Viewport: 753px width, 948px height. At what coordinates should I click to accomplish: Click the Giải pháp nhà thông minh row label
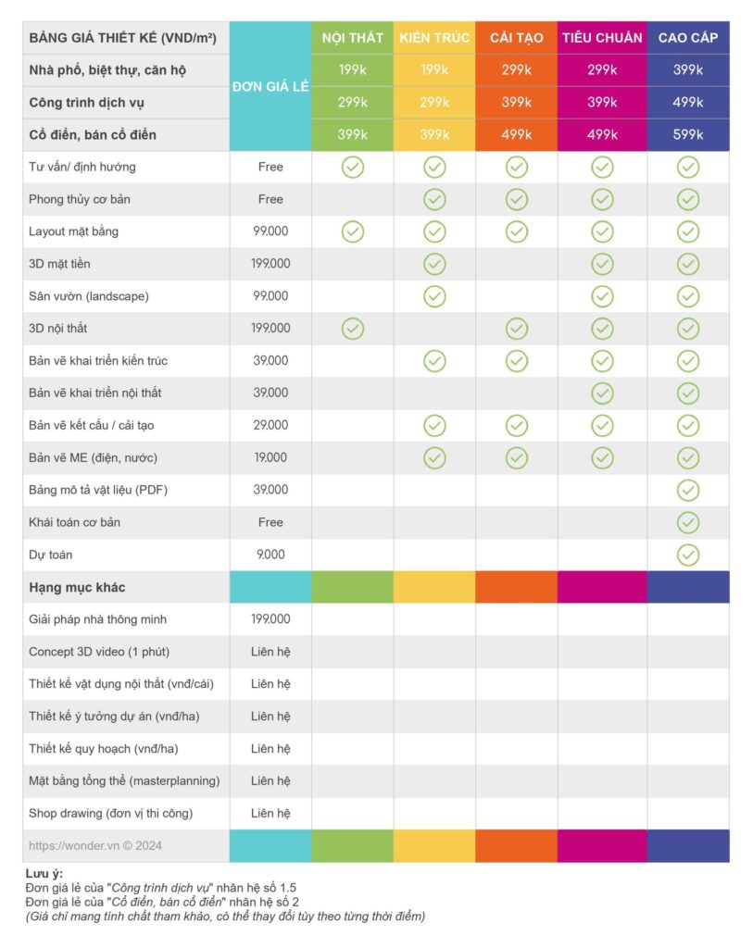97,619
